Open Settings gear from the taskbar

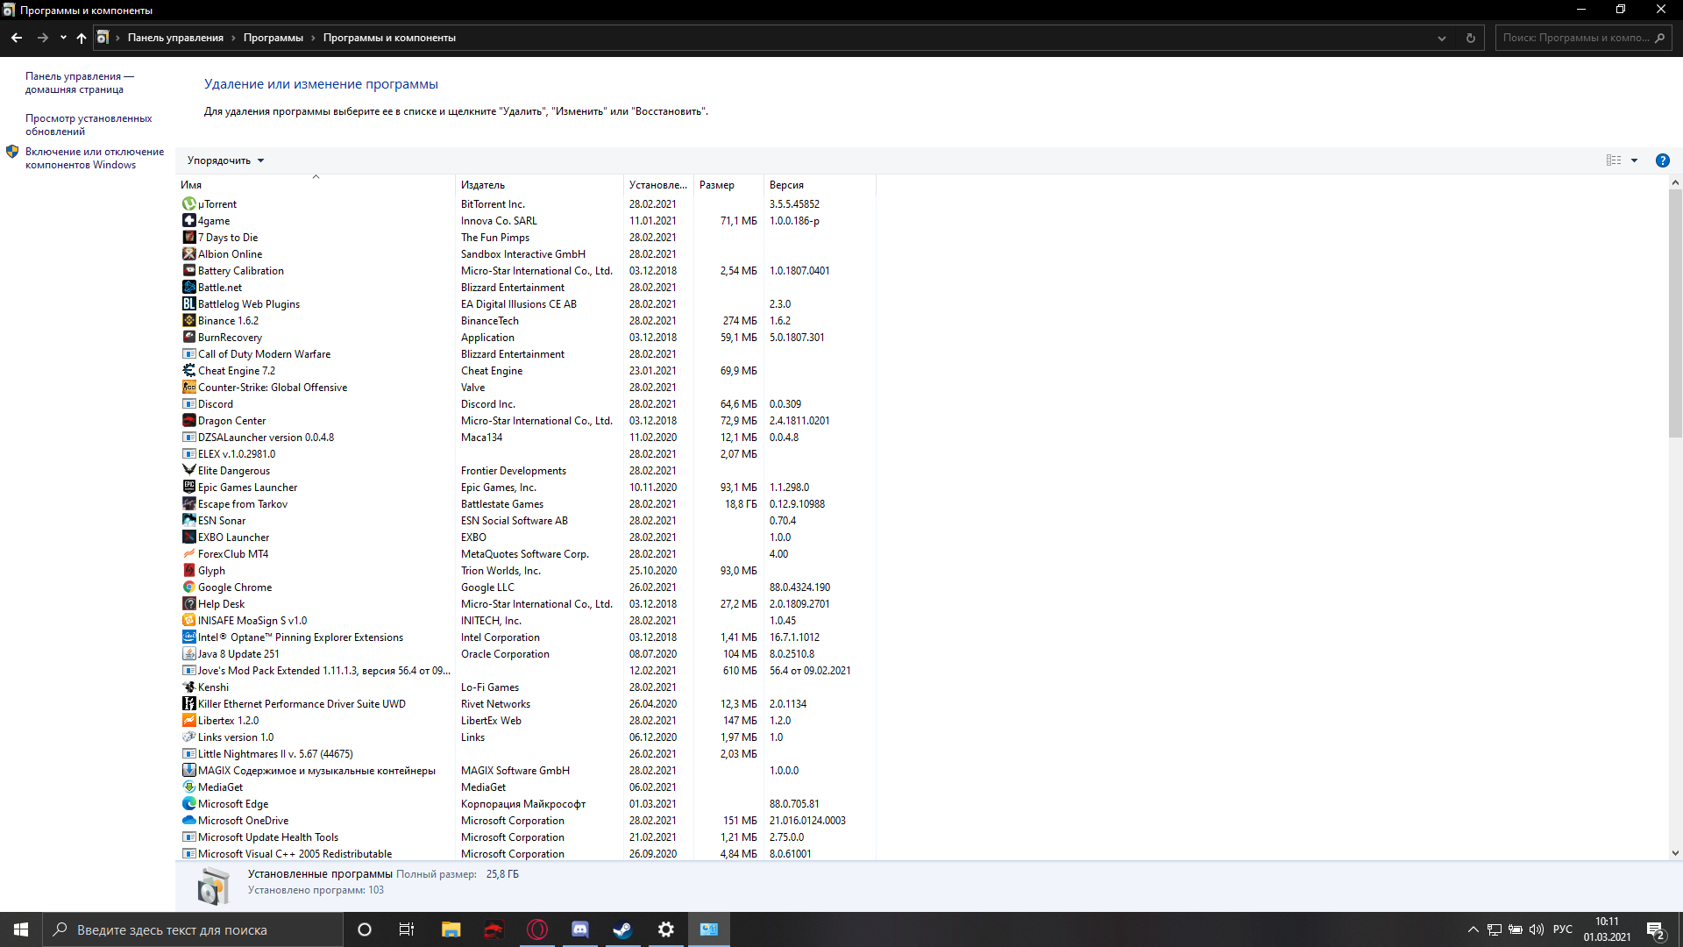tap(665, 929)
